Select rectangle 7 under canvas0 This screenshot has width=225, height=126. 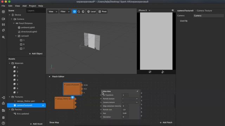[x=22, y=49]
